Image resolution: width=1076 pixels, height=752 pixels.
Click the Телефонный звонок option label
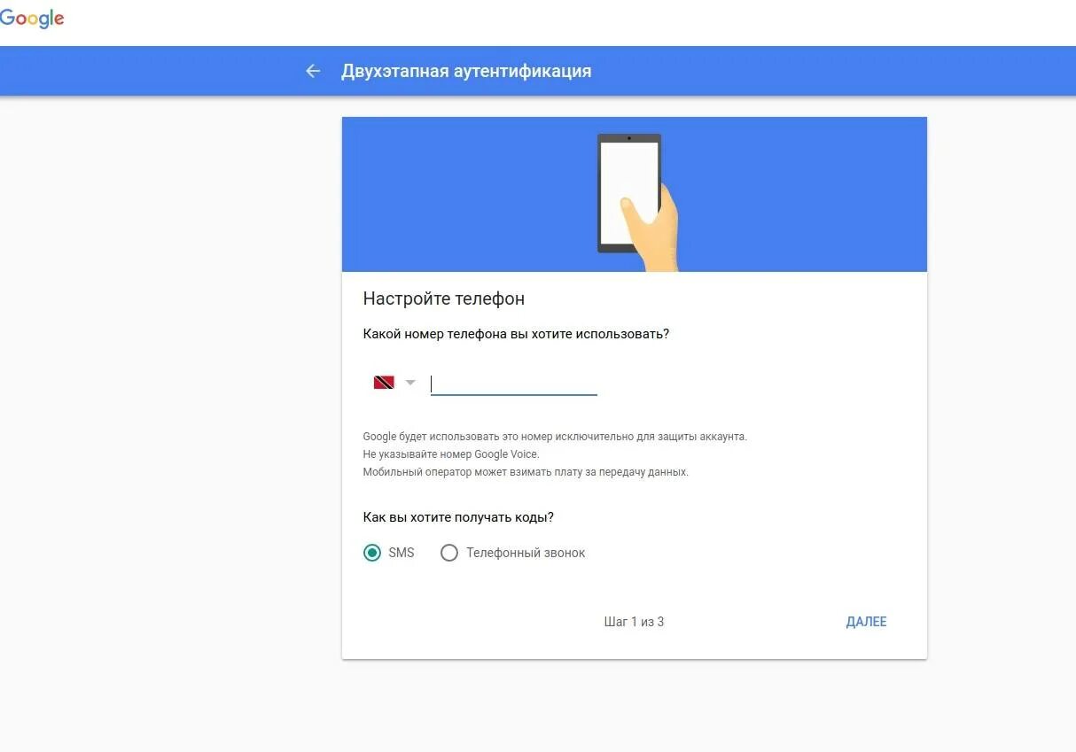click(x=526, y=553)
